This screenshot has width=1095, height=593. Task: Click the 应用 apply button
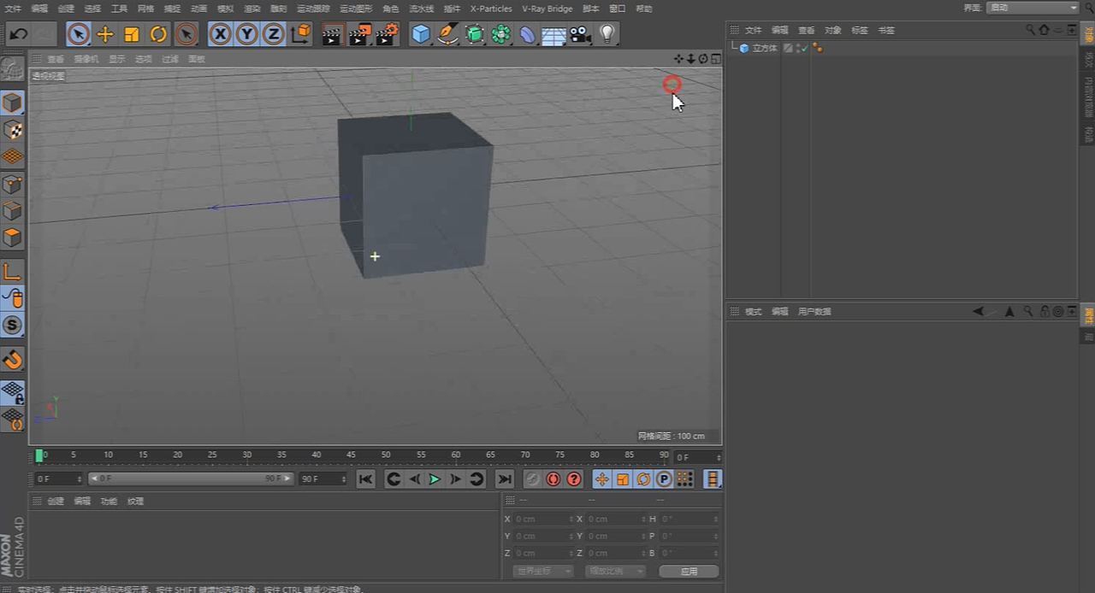tap(689, 571)
